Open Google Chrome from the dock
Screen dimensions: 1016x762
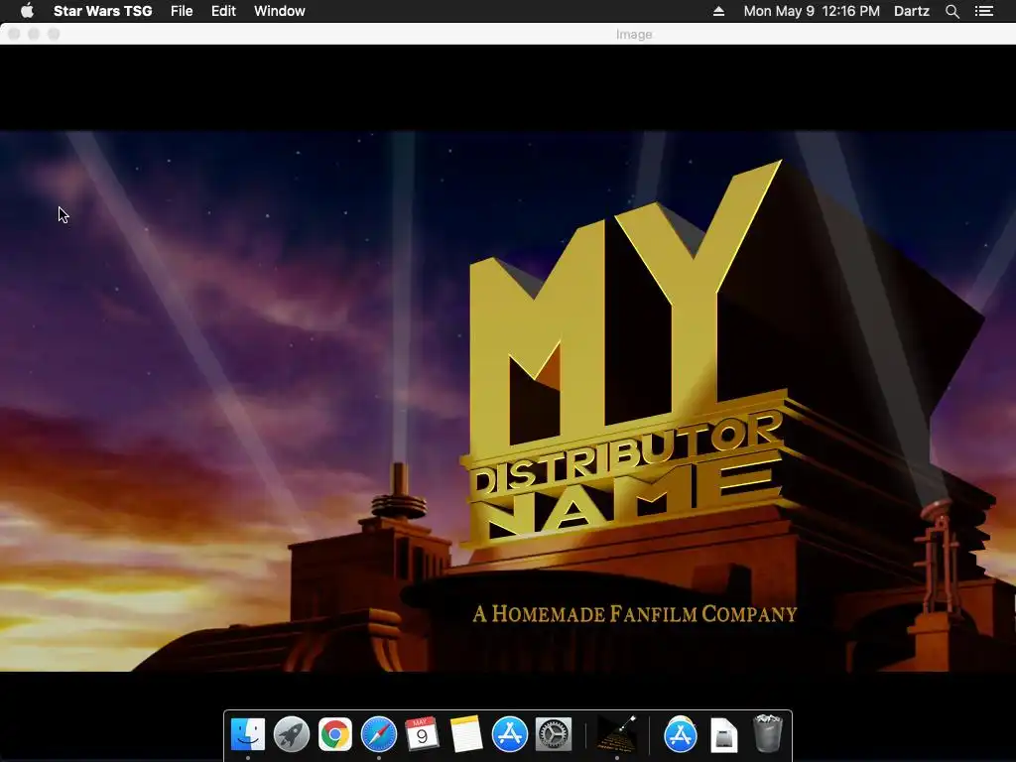click(335, 735)
